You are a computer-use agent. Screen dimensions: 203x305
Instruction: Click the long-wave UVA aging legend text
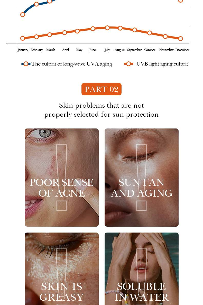click(x=72, y=64)
